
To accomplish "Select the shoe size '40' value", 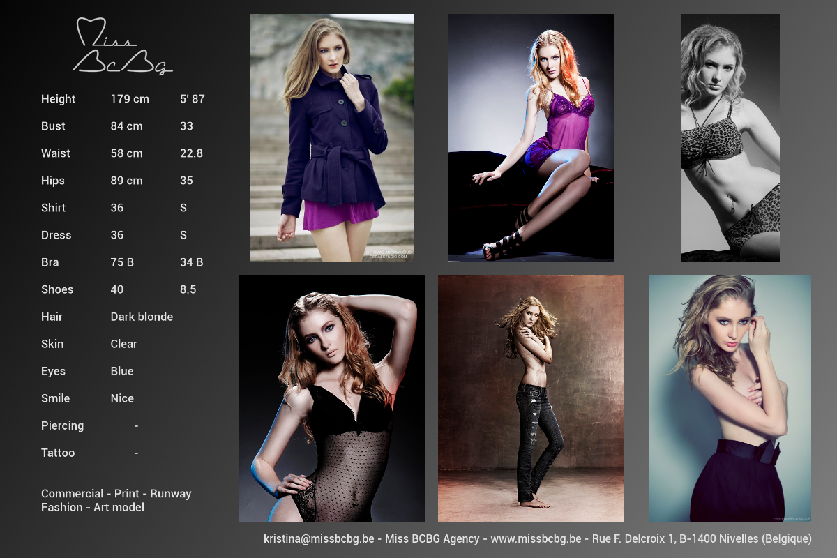I will 117,289.
